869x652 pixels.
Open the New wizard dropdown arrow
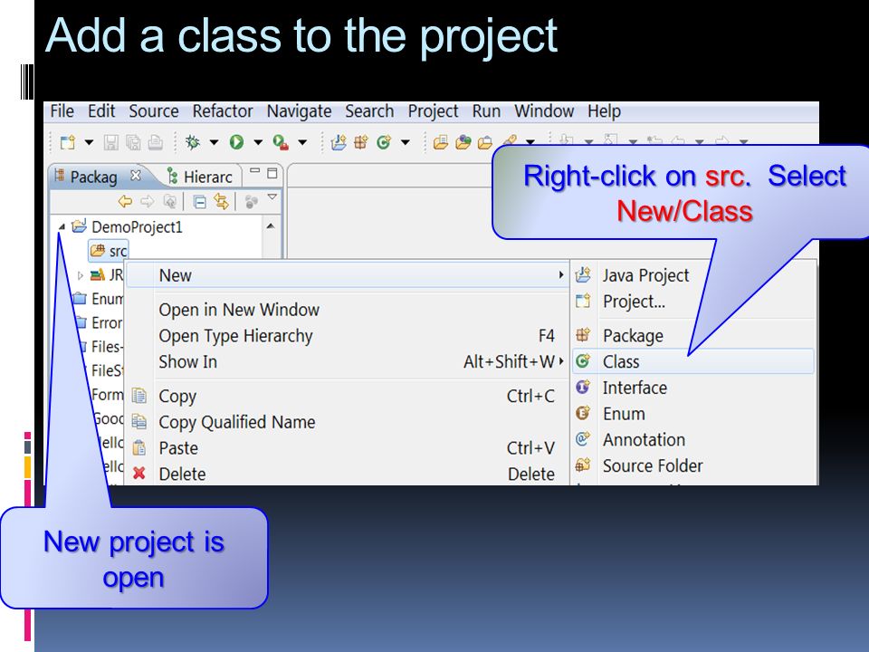(x=89, y=142)
